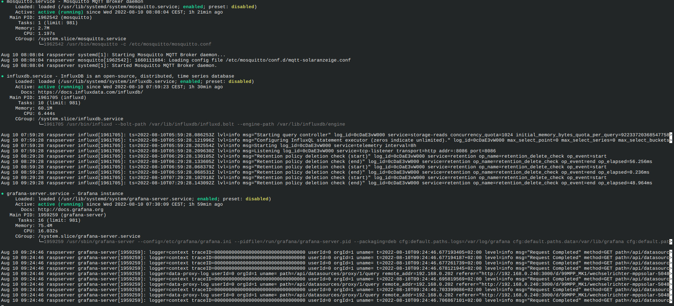The image size is (674, 306).
Task: Click 'Starting Mosquitto MQTT Broker daemon...' log line
Action: pos(169,55)
